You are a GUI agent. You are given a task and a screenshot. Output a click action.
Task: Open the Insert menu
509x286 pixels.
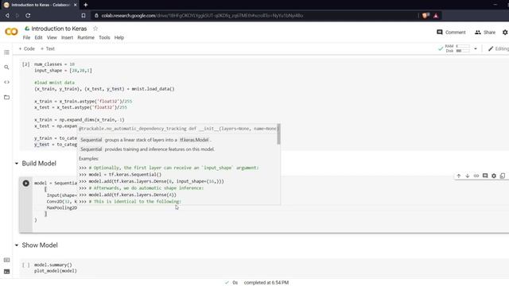[67, 37]
